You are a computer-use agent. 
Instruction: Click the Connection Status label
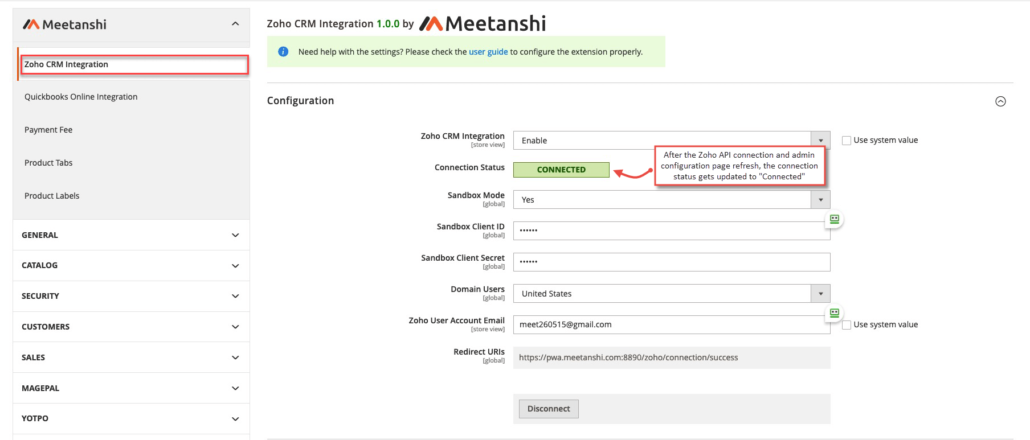pyautogui.click(x=469, y=167)
